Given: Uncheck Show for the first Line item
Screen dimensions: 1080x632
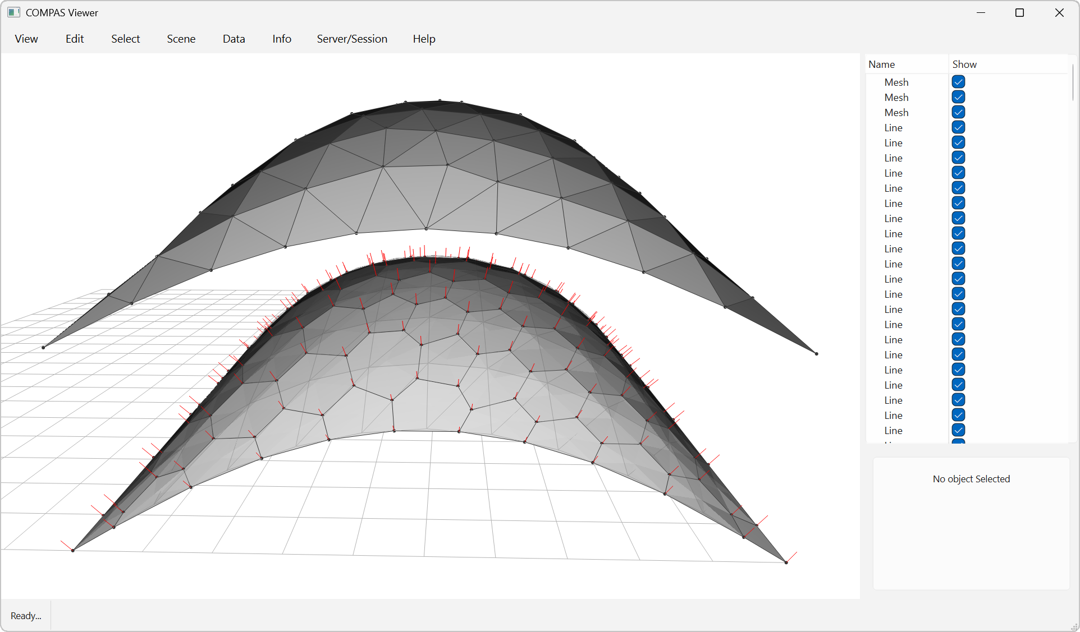Looking at the screenshot, I should [x=958, y=127].
